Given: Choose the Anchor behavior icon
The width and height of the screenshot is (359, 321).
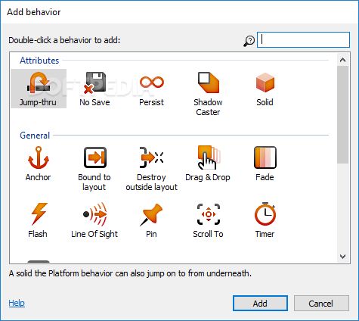Looking at the screenshot, I should click(39, 157).
